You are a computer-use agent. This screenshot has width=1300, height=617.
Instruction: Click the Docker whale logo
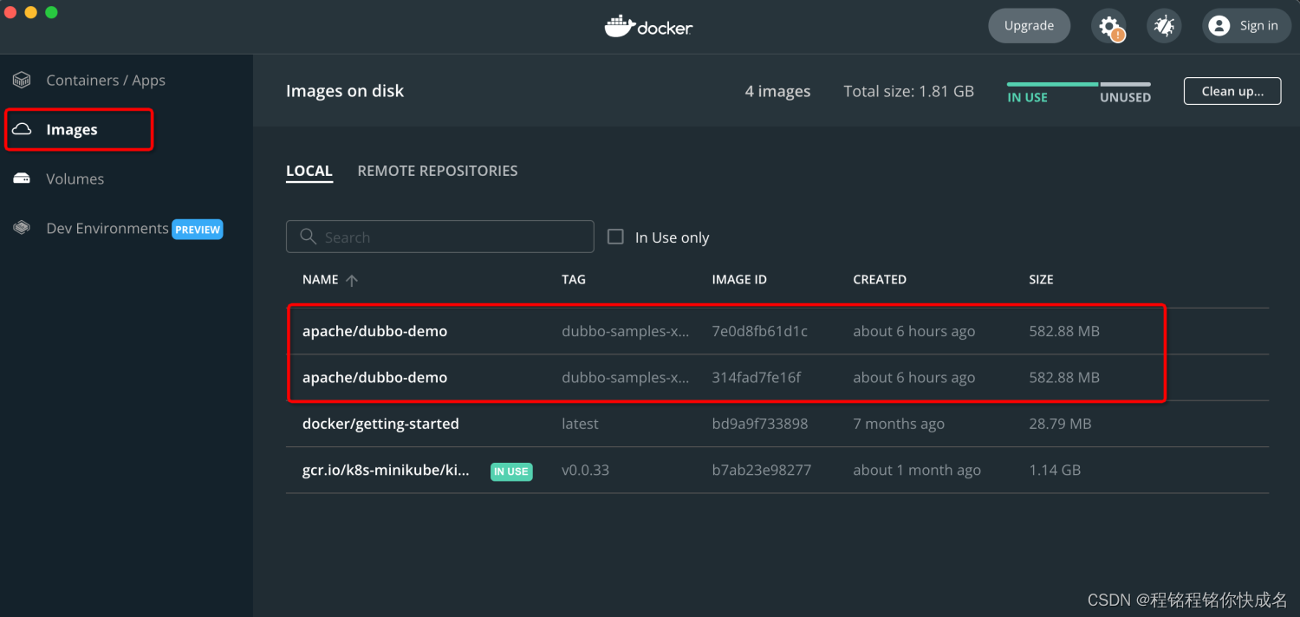pyautogui.click(x=619, y=26)
